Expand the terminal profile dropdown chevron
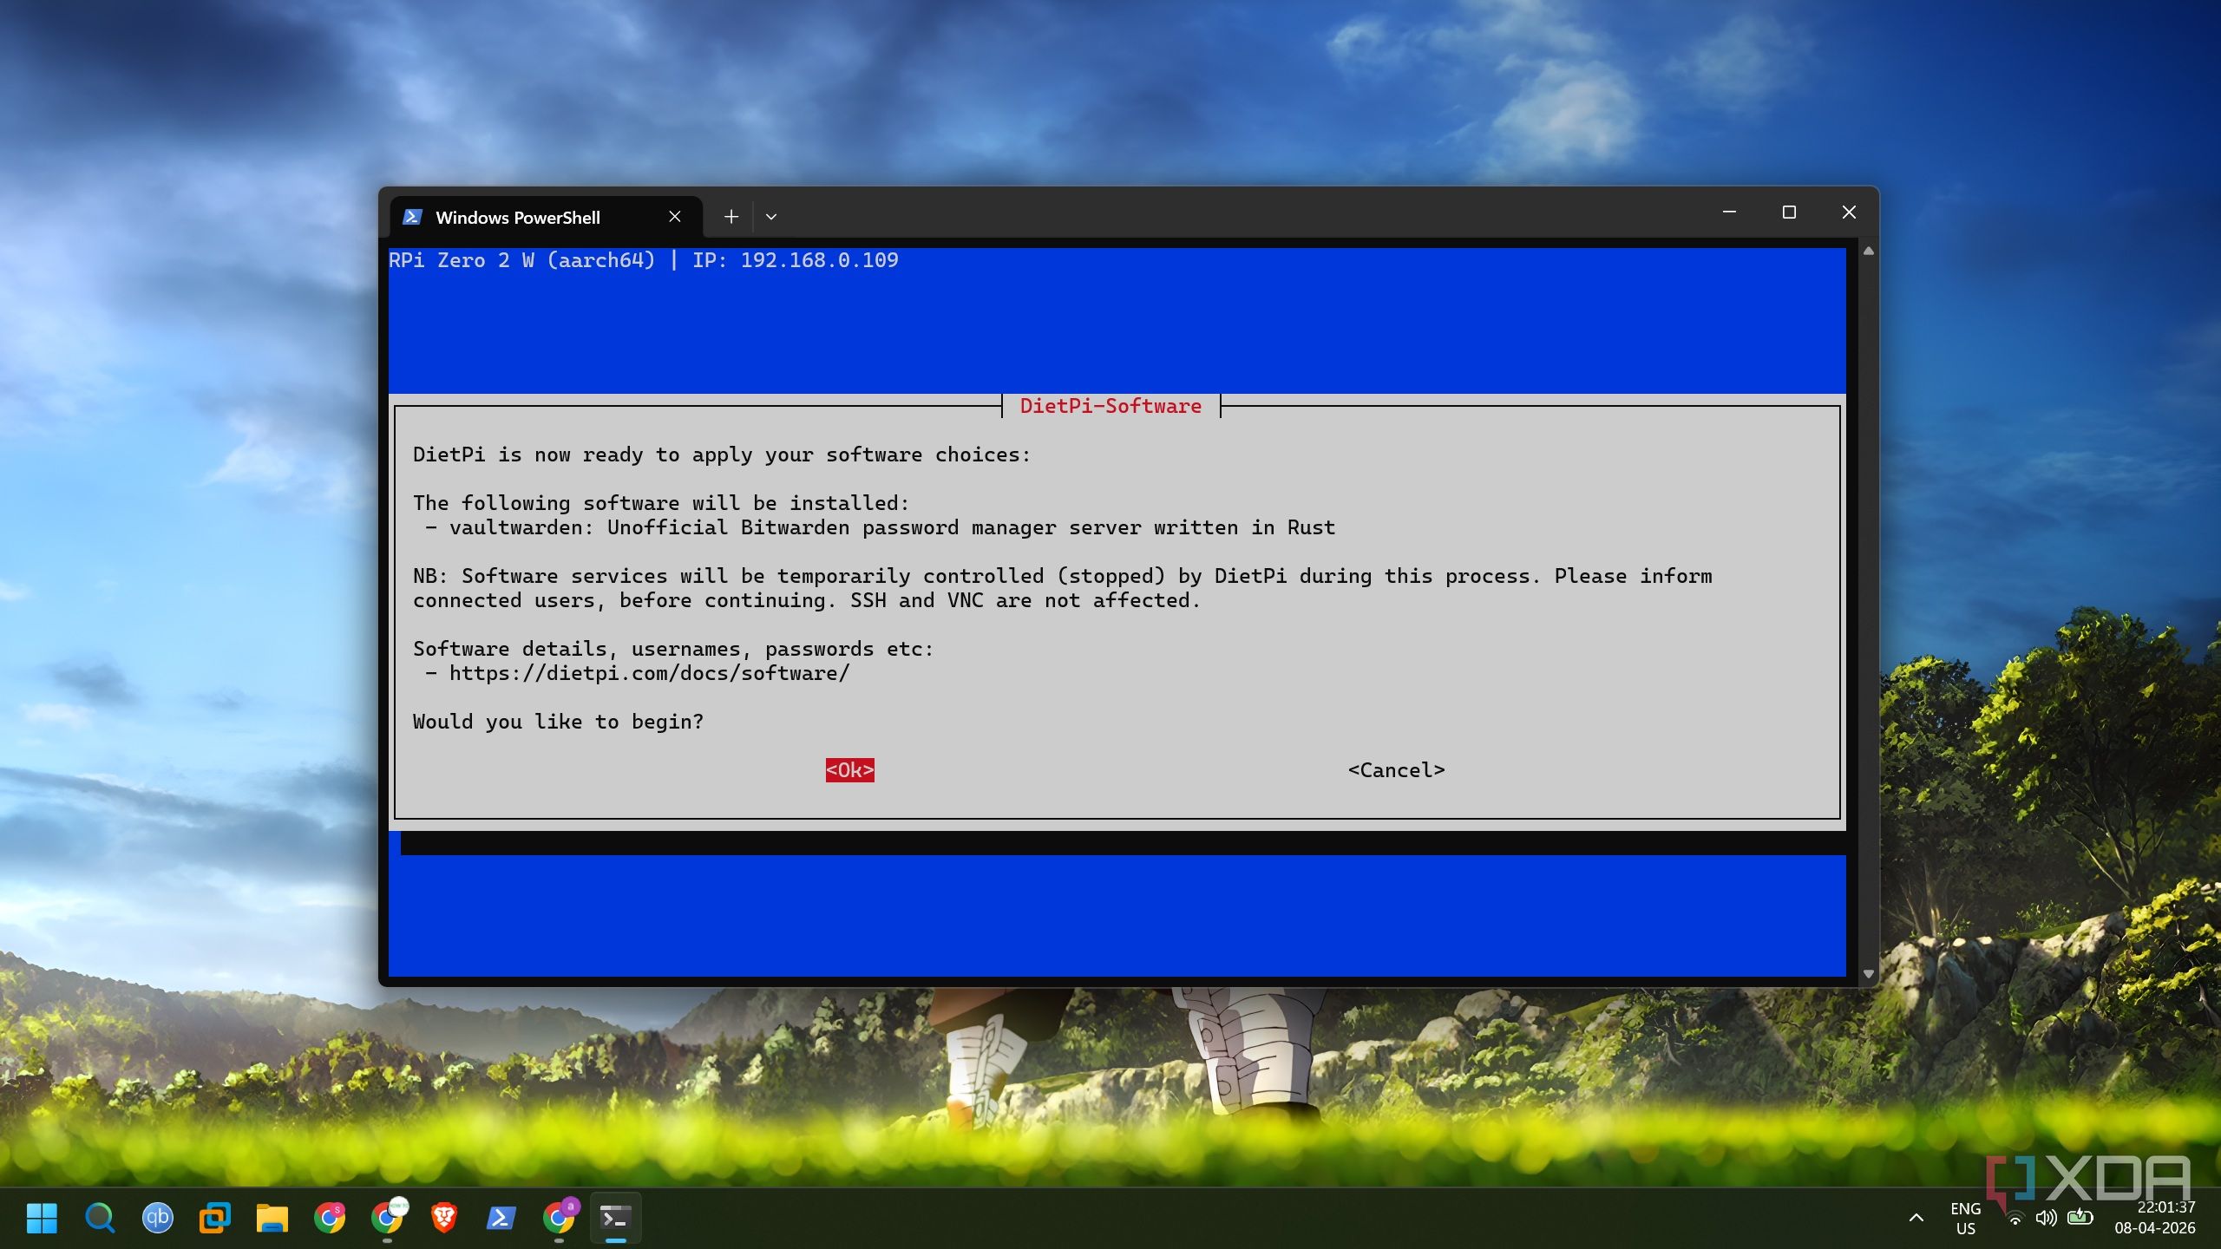 coord(770,217)
